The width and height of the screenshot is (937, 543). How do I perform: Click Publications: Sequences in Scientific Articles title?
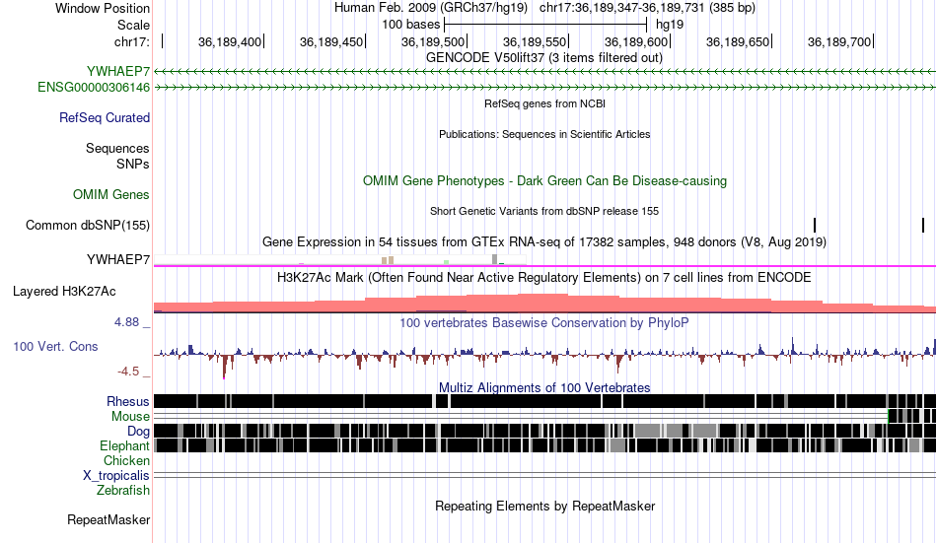point(544,134)
